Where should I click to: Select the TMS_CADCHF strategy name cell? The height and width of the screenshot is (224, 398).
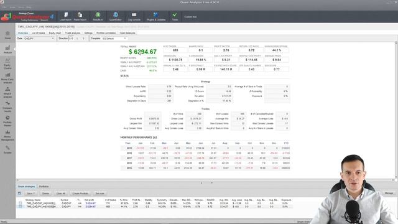pyautogui.click(x=41, y=203)
